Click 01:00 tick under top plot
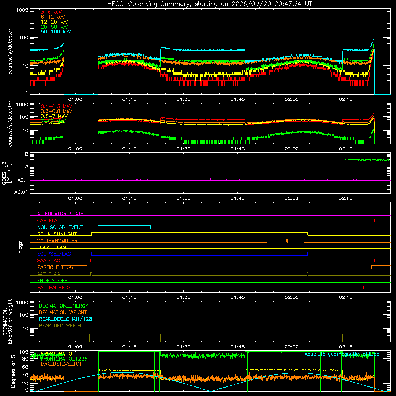The height and width of the screenshot is (396, 396). coord(75,99)
